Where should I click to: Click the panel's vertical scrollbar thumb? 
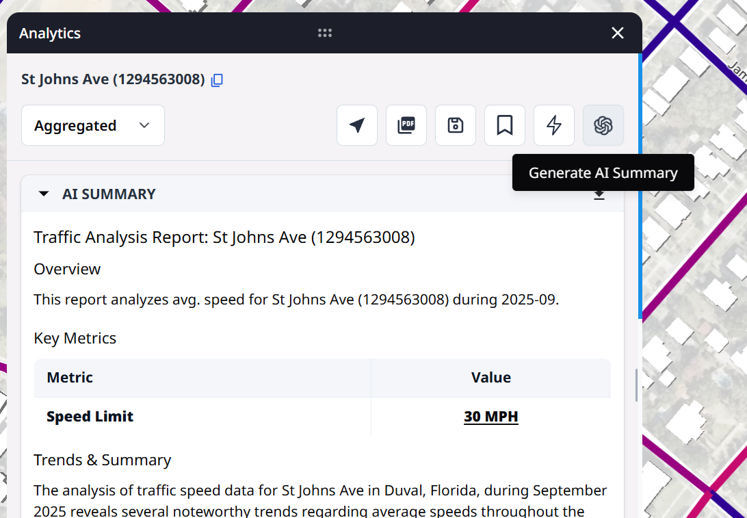coord(637,385)
